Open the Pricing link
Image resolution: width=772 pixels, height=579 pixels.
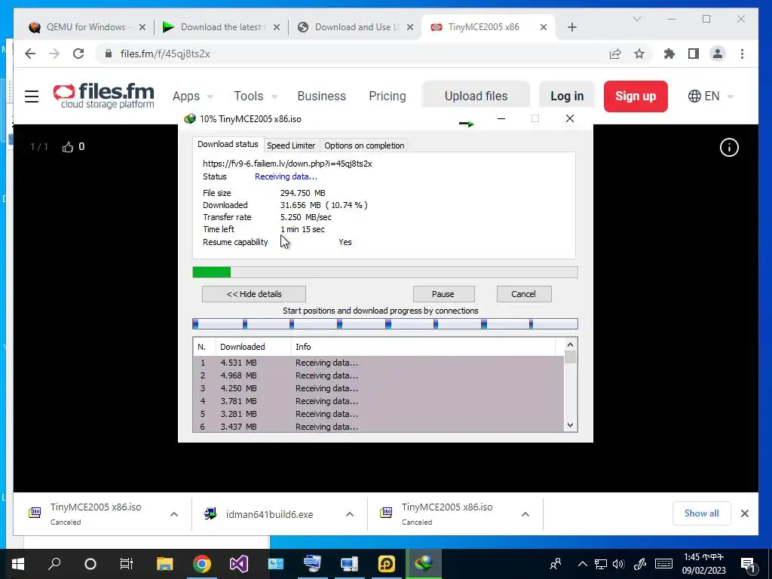coord(387,96)
